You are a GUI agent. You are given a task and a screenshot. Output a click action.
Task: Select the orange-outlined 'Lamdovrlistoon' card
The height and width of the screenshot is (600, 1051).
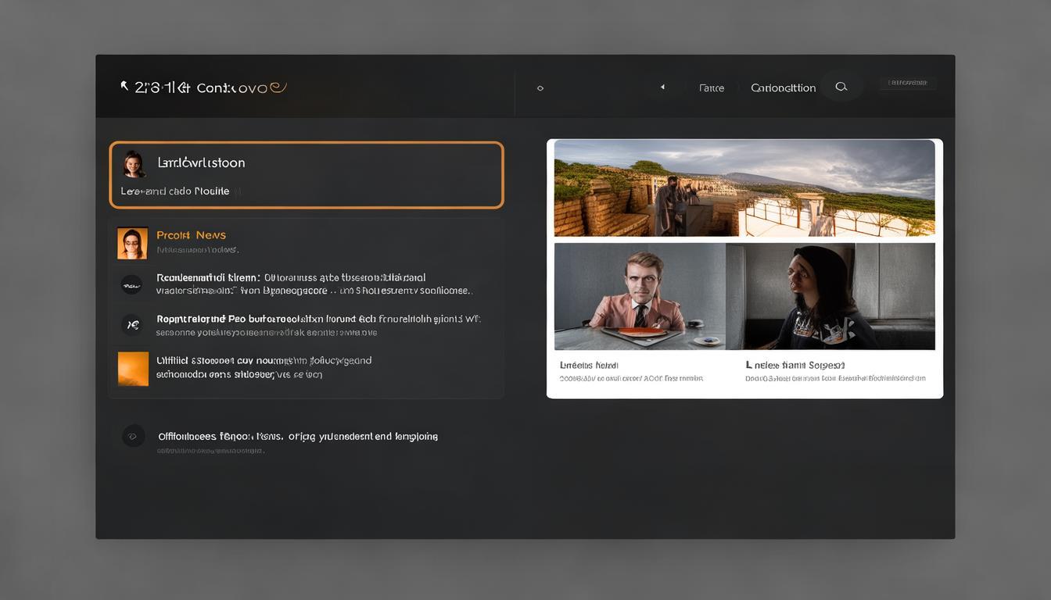pos(306,175)
